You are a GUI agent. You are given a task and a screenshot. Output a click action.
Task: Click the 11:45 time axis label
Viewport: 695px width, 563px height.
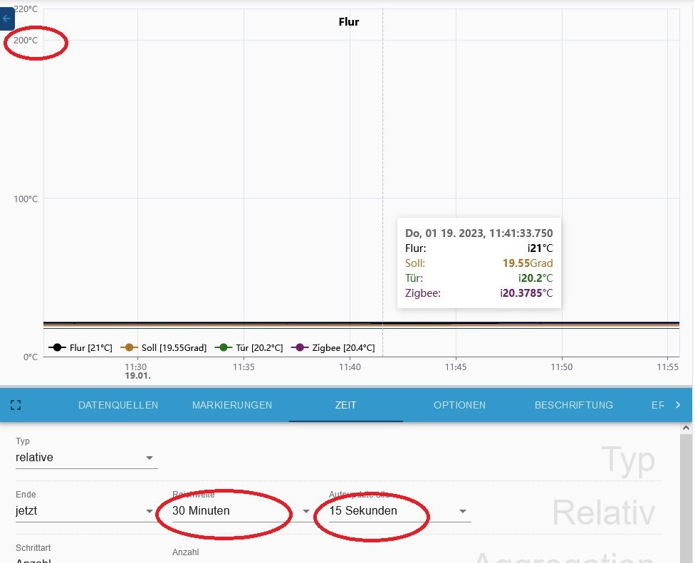[456, 367]
